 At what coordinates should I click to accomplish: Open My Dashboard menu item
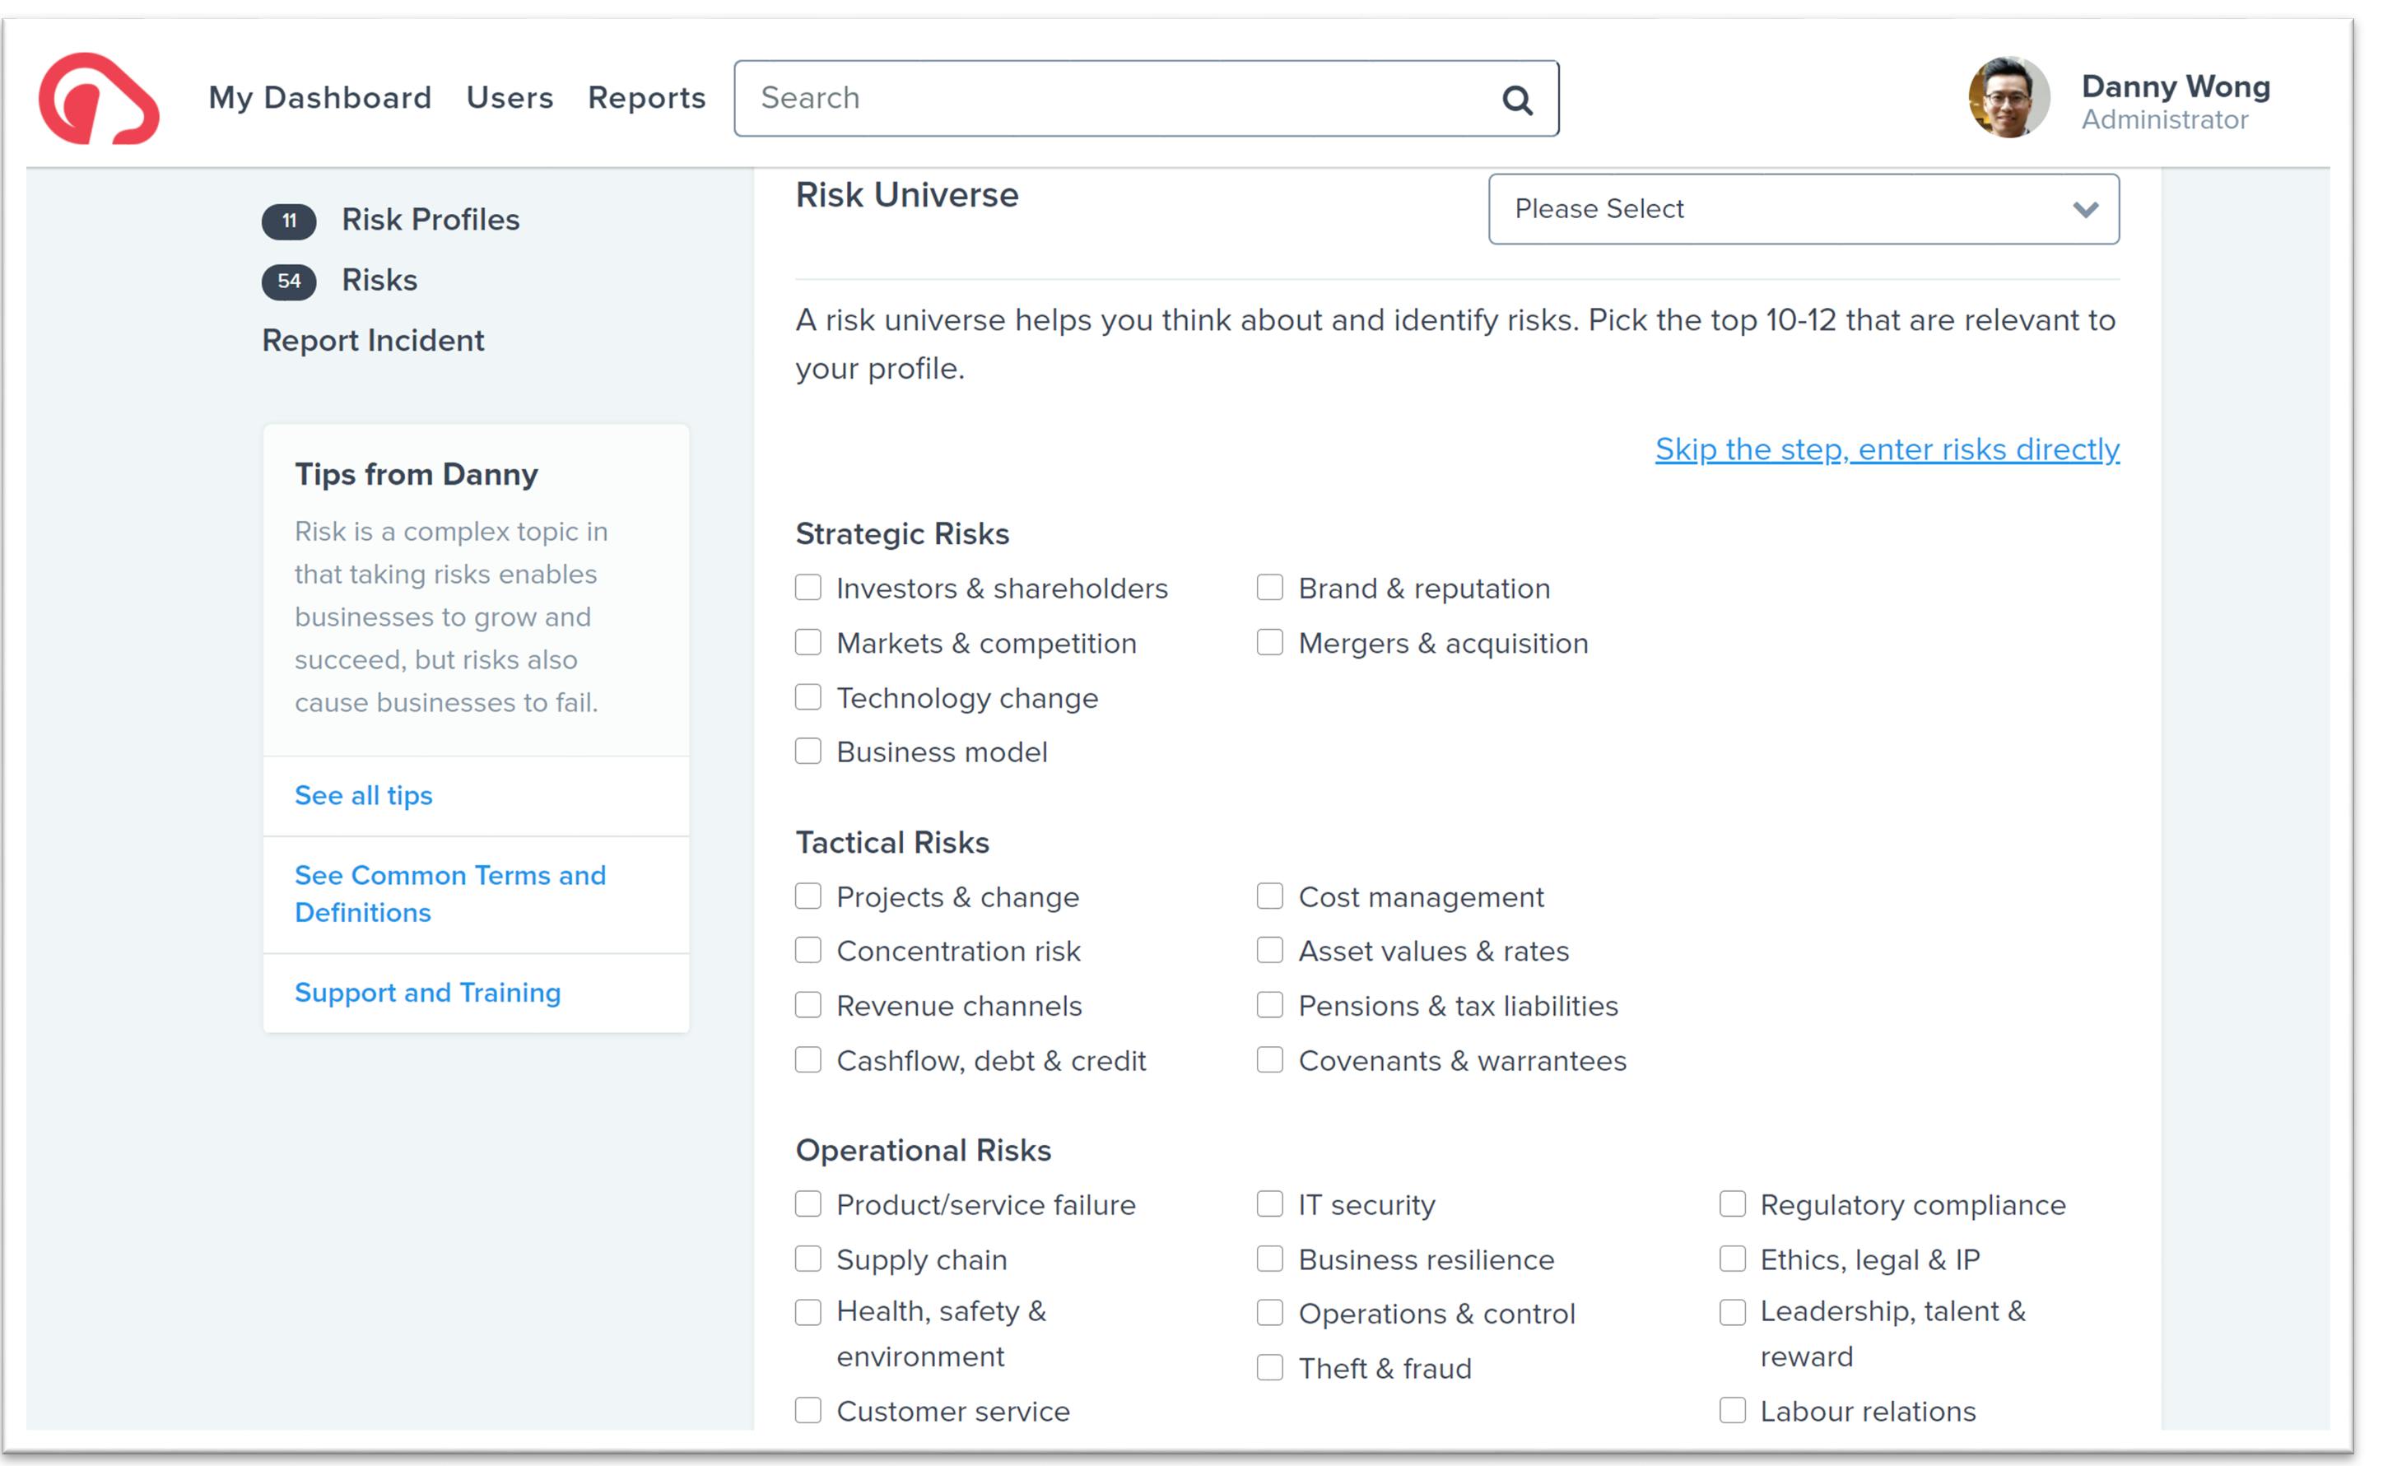click(320, 98)
